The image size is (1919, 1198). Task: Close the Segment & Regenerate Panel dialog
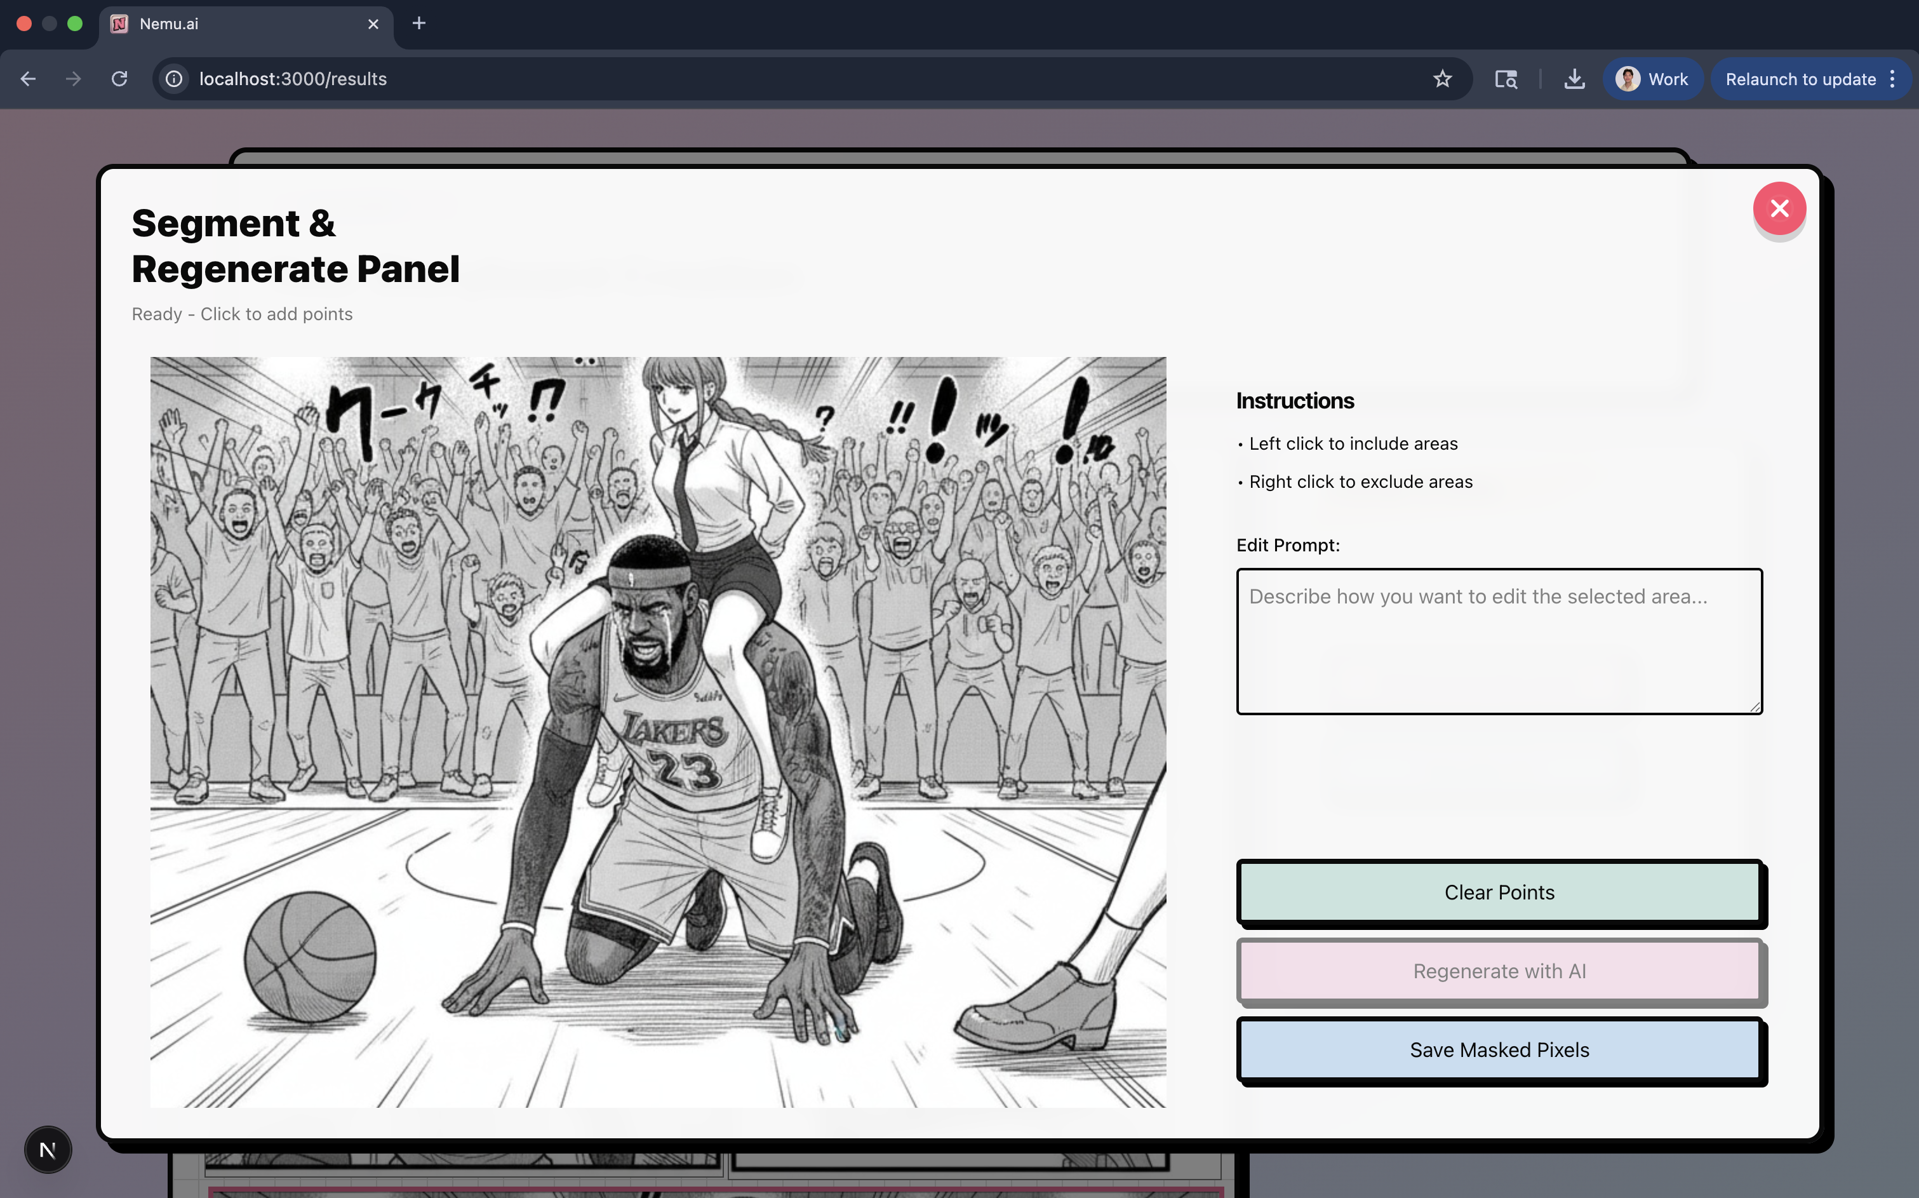[x=1779, y=208]
